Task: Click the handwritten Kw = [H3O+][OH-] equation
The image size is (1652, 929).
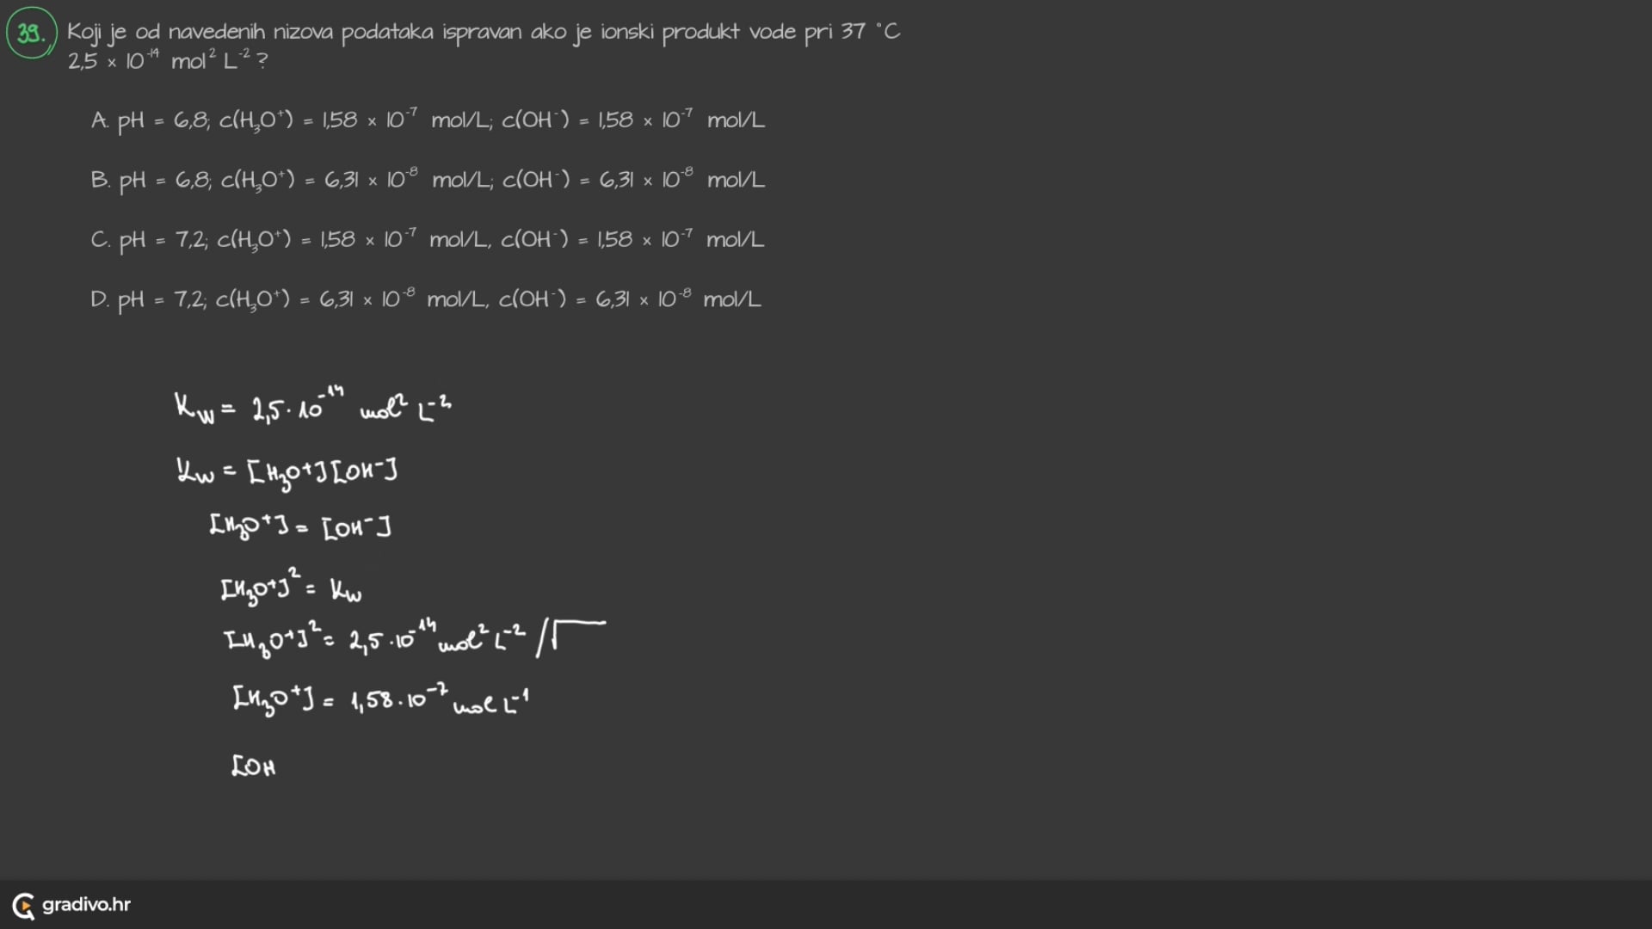Action: pos(287,472)
